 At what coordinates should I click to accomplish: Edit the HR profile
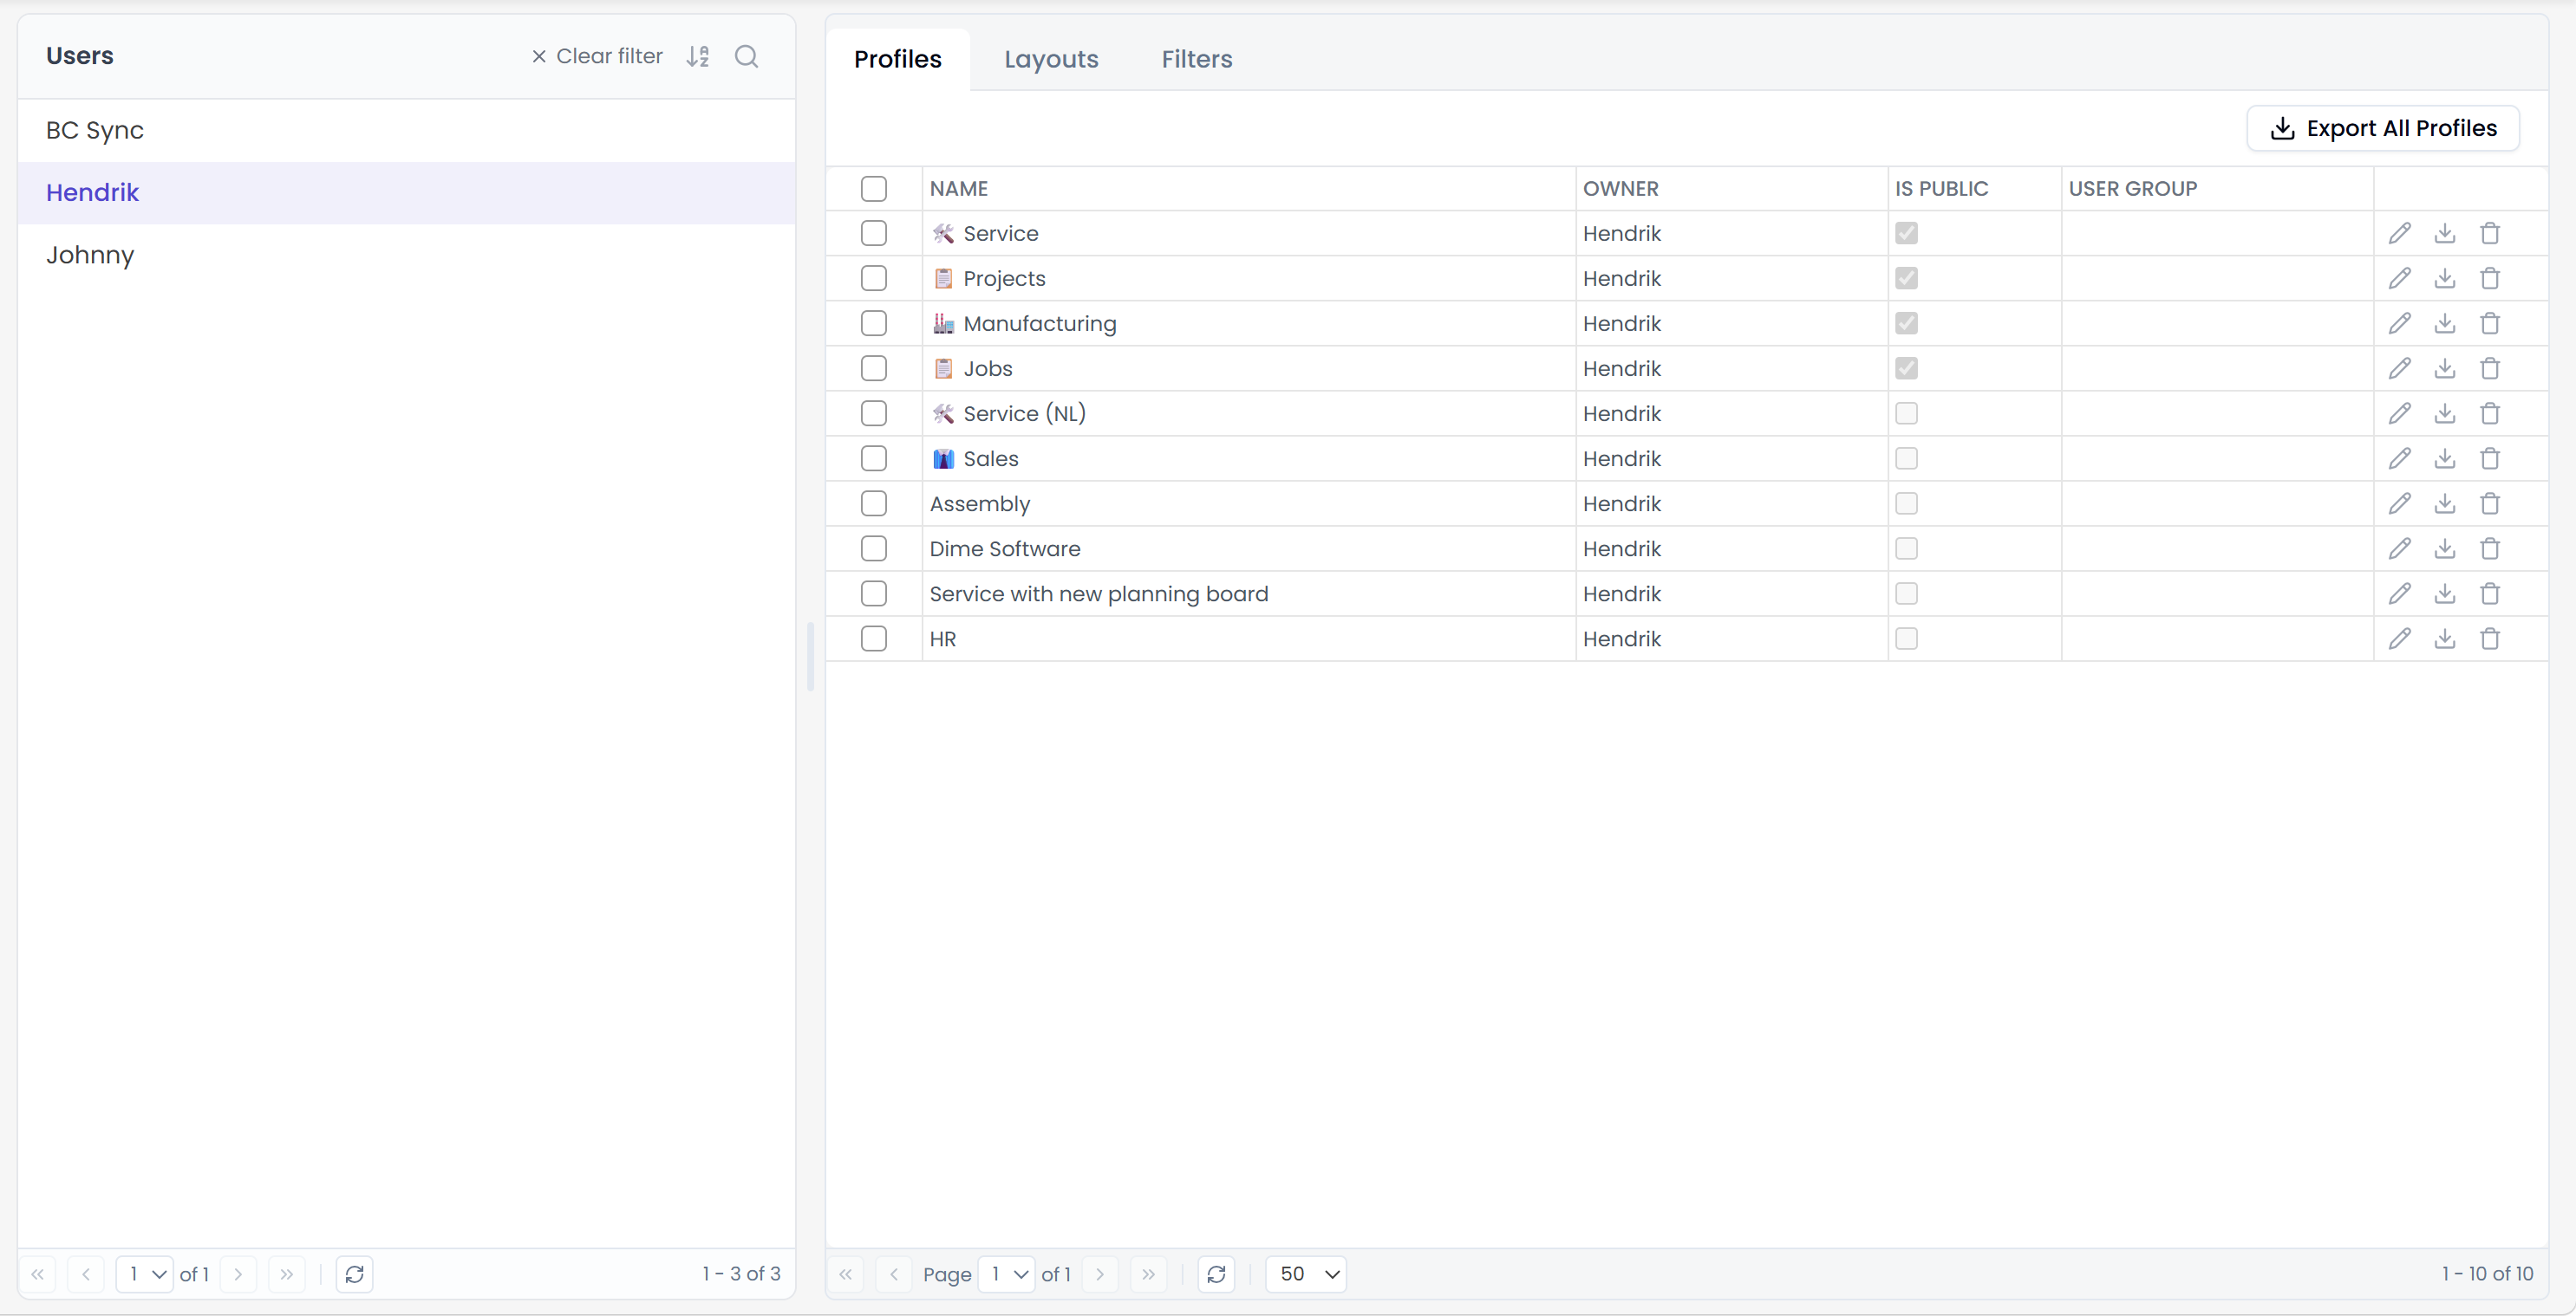coord(2399,638)
